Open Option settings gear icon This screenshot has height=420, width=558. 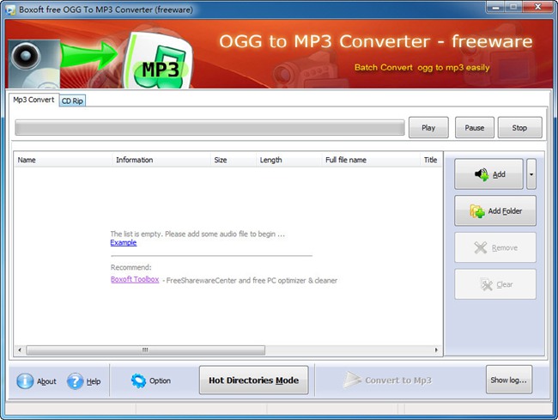tap(138, 380)
